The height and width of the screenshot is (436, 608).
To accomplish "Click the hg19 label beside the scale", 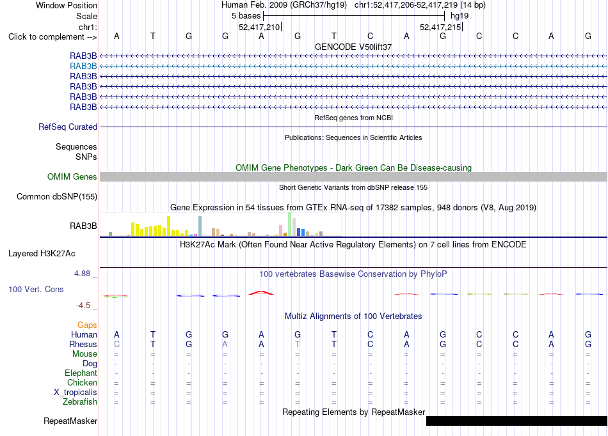I will click(x=460, y=16).
